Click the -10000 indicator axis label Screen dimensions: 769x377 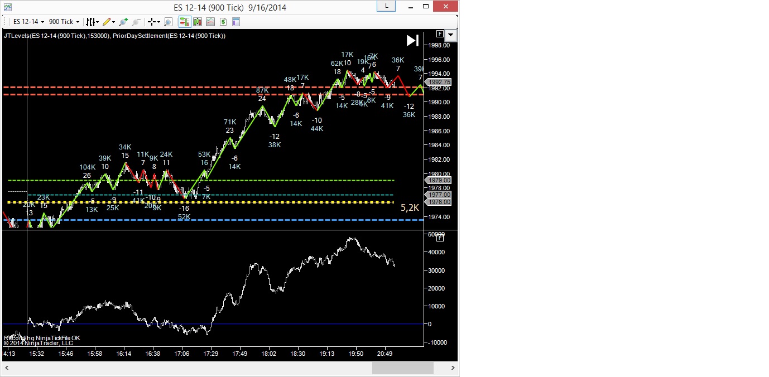[438, 342]
